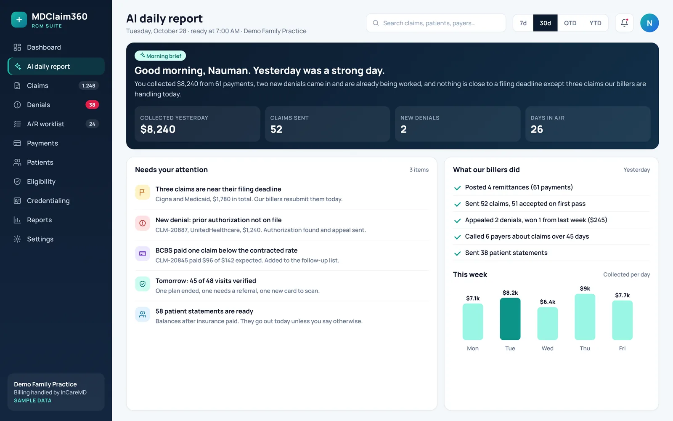
Task: Click '58 patient statements are ready'
Action: point(204,311)
